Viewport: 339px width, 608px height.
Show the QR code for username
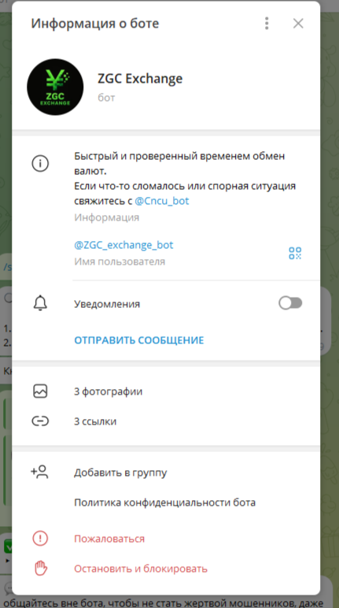click(295, 254)
